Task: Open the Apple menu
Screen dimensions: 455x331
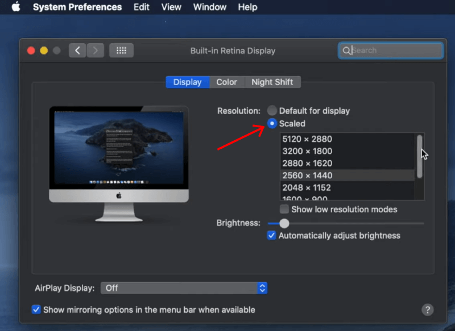Action: pos(15,7)
